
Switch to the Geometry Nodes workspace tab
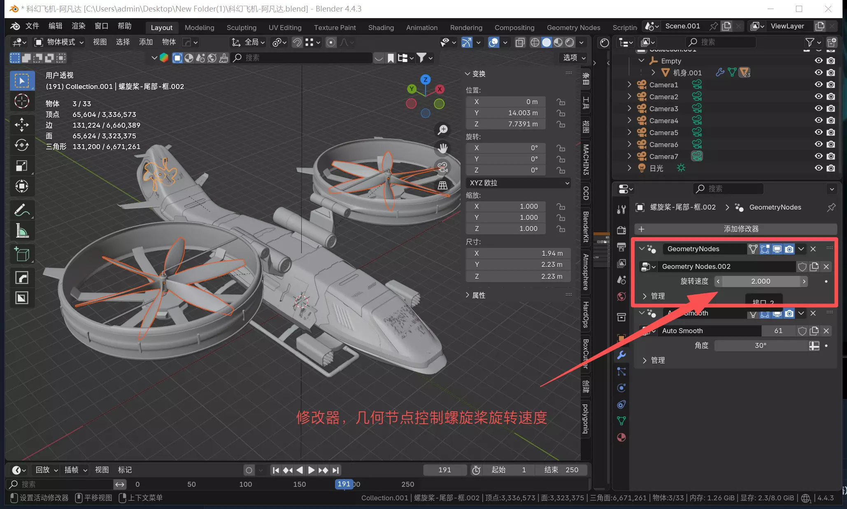pos(573,28)
